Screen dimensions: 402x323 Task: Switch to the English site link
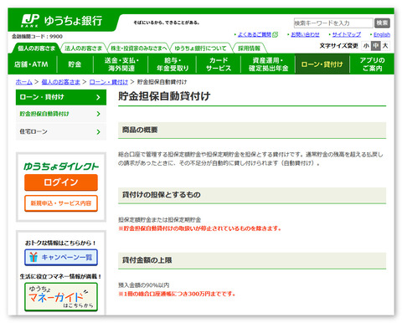(382, 34)
